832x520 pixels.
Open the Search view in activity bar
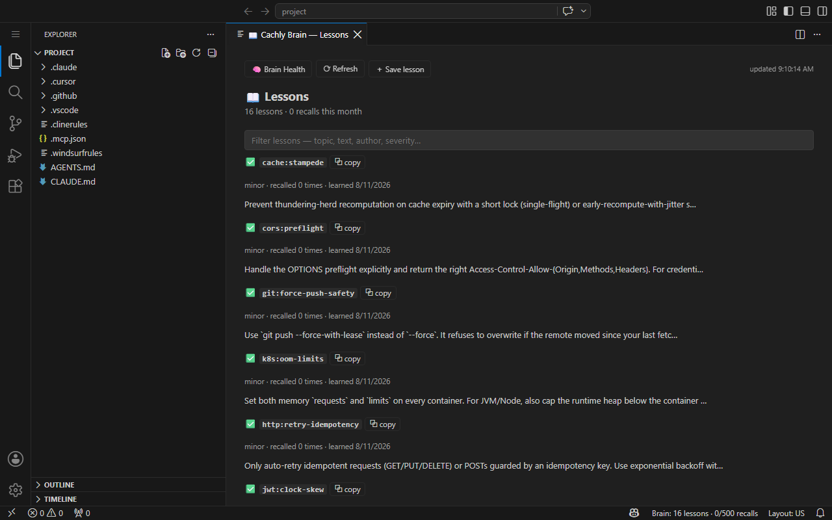click(16, 92)
